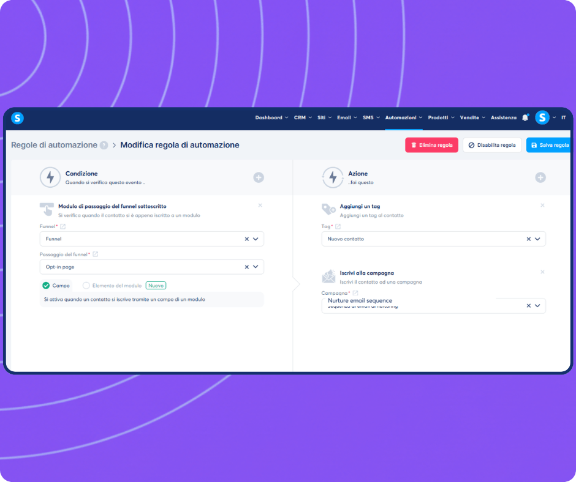This screenshot has width=576, height=482.
Task: Clear the Nuovo contatto tag selection
Action: tap(529, 239)
